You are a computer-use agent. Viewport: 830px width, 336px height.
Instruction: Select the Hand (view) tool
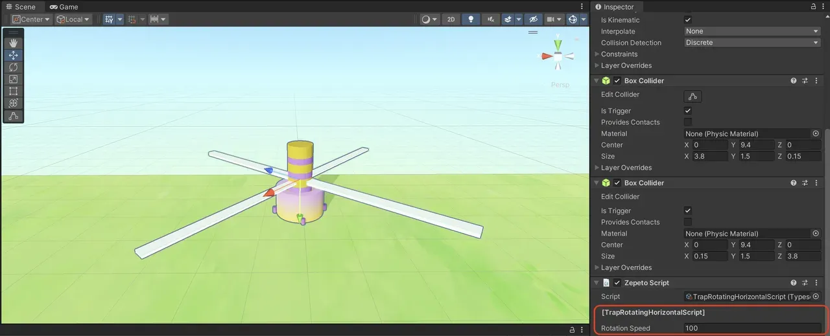pos(13,43)
